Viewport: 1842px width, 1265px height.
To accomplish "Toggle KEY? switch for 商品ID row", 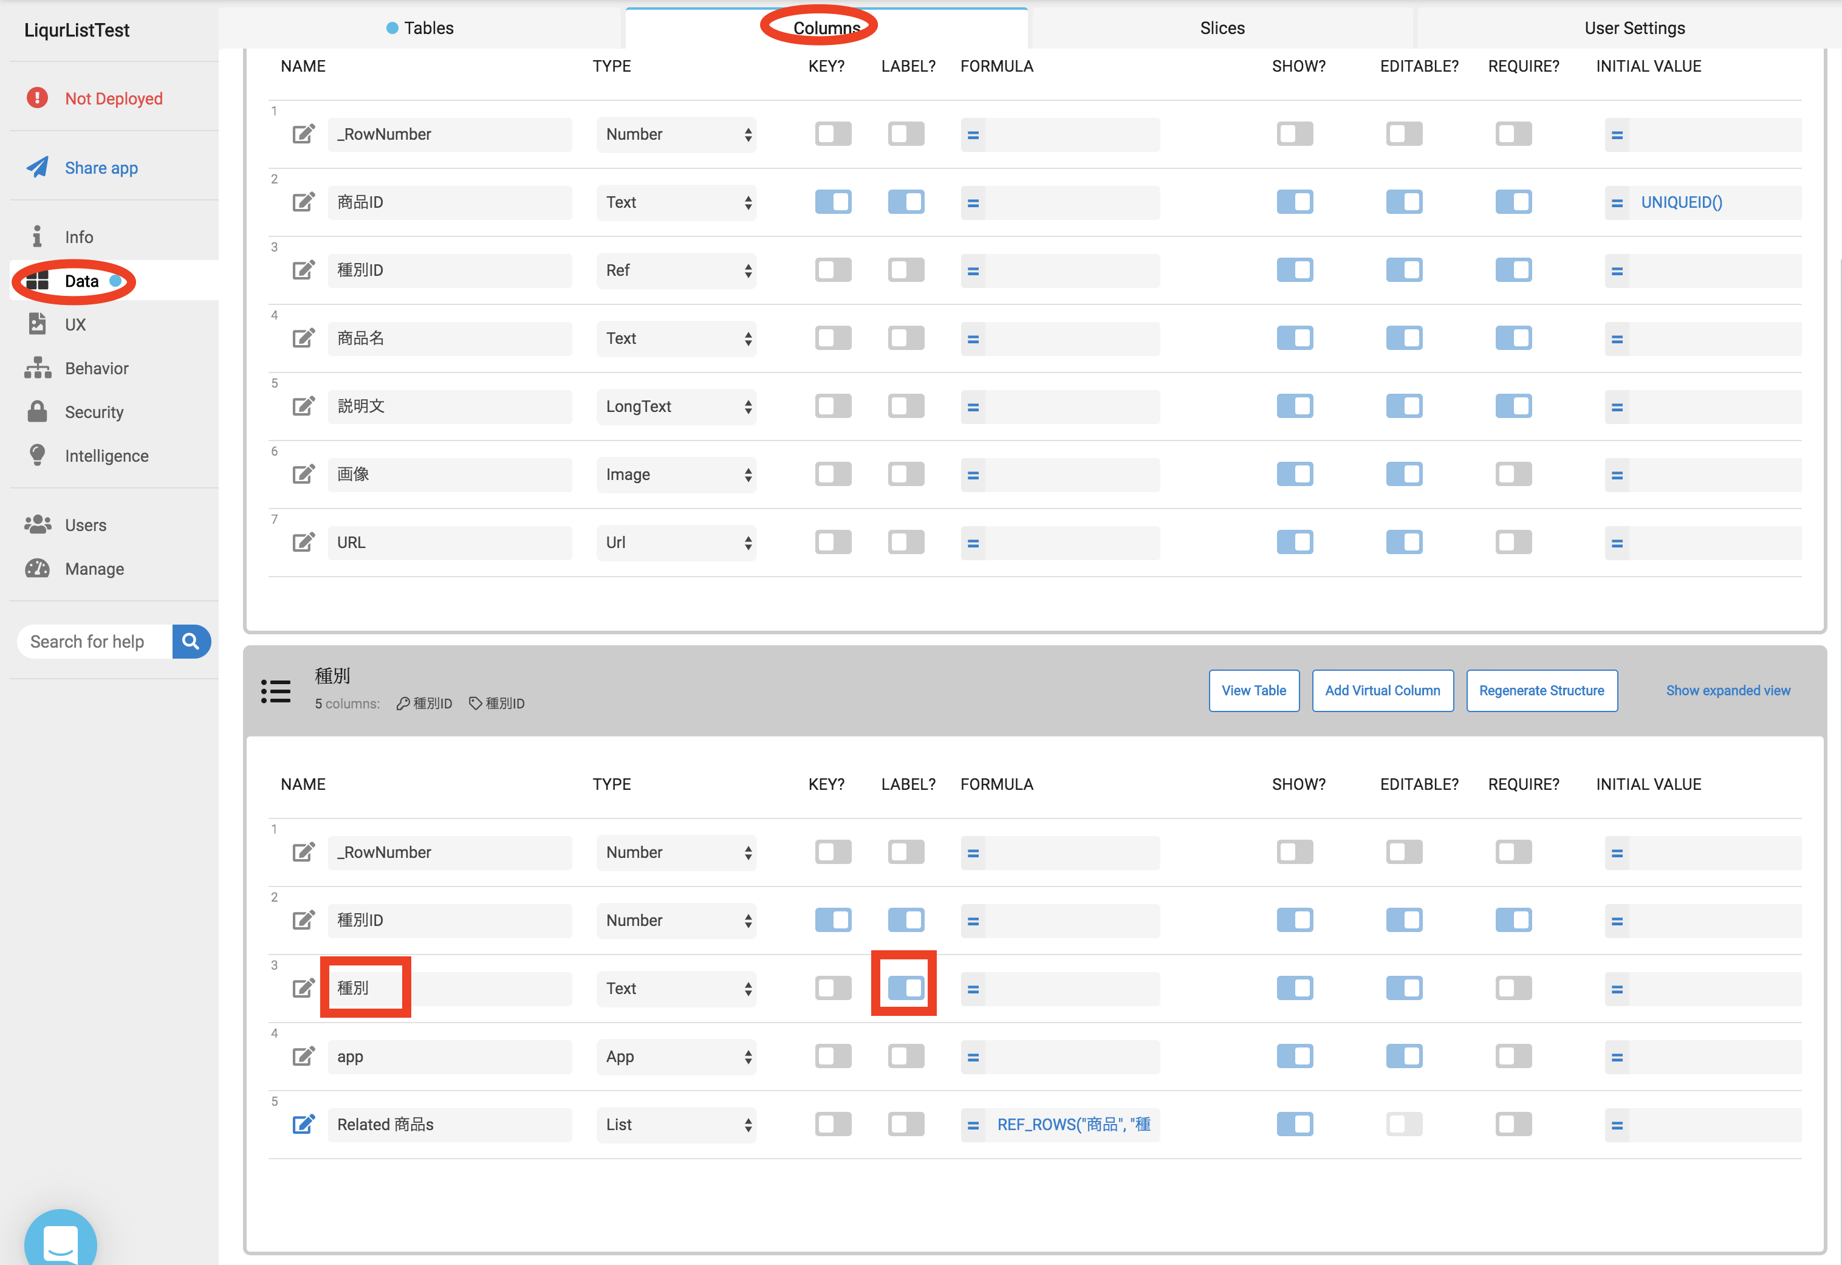I will coord(832,202).
